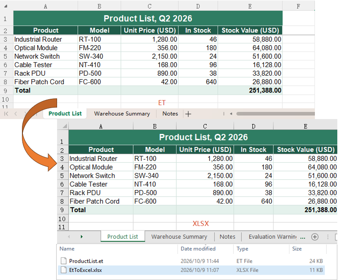This screenshot has width=339, height=280.
Task: Open the Notes tab in XLSX window
Action: pos(227,237)
